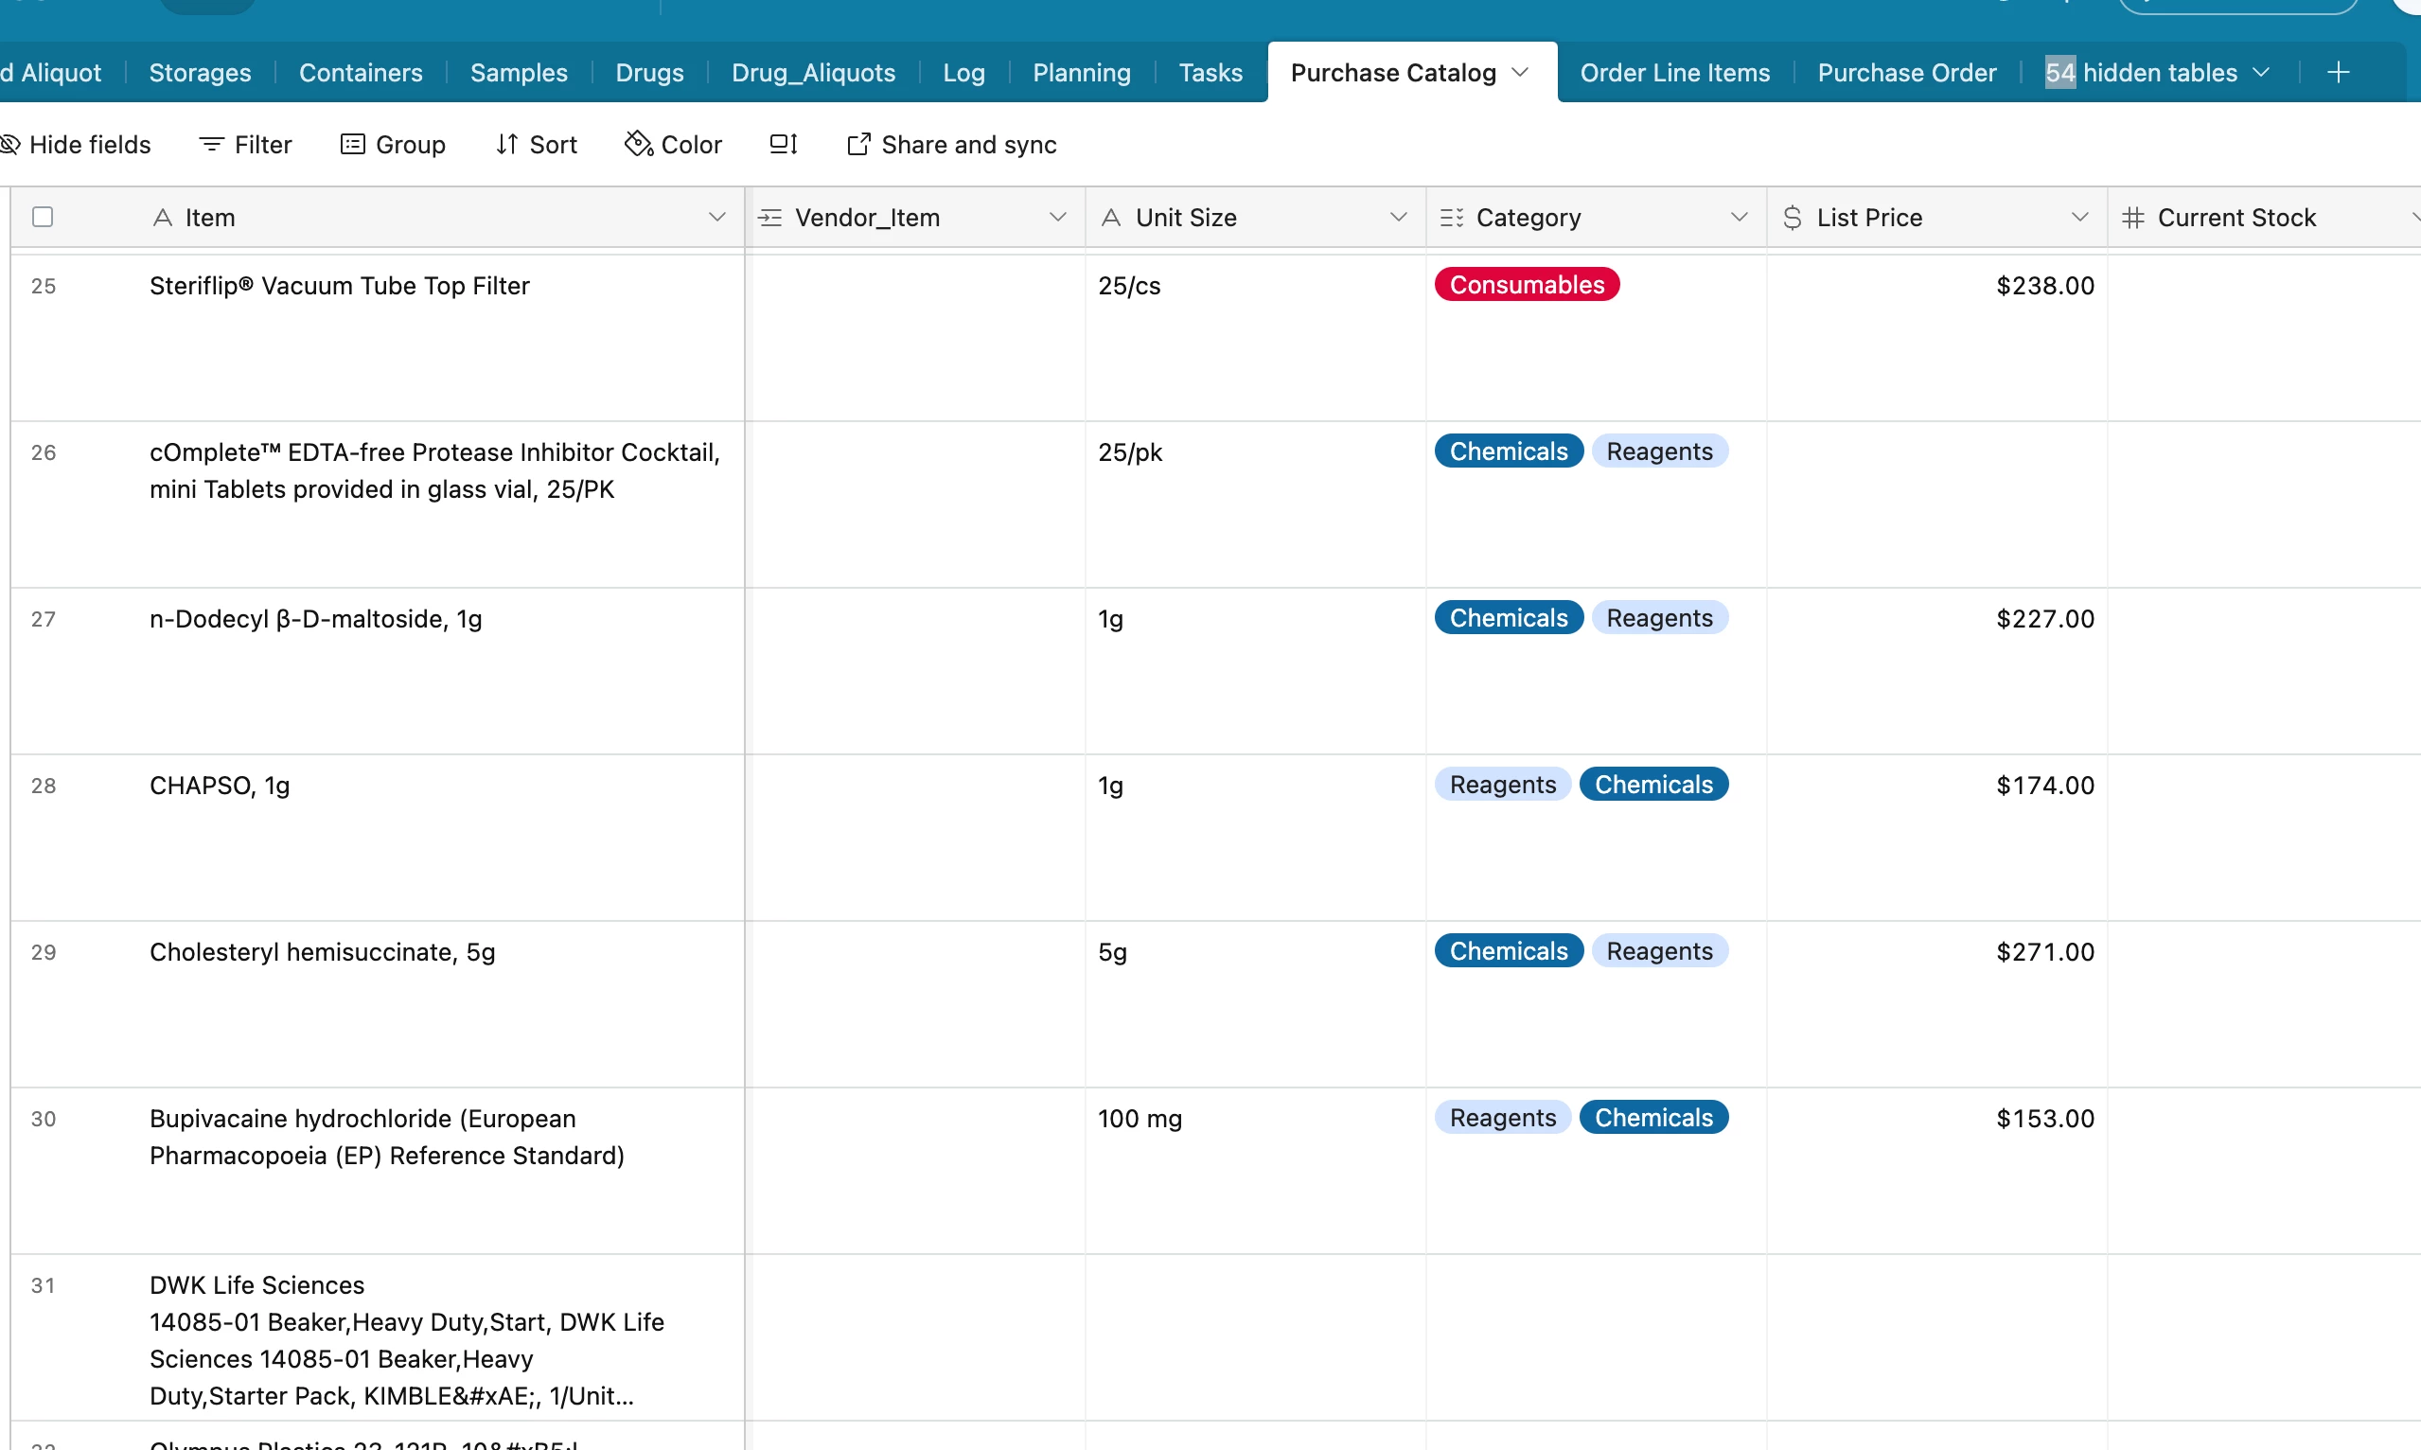Screen dimensions: 2421x1450
Task: Expand the Vendor_Item column menu
Action: point(1057,217)
